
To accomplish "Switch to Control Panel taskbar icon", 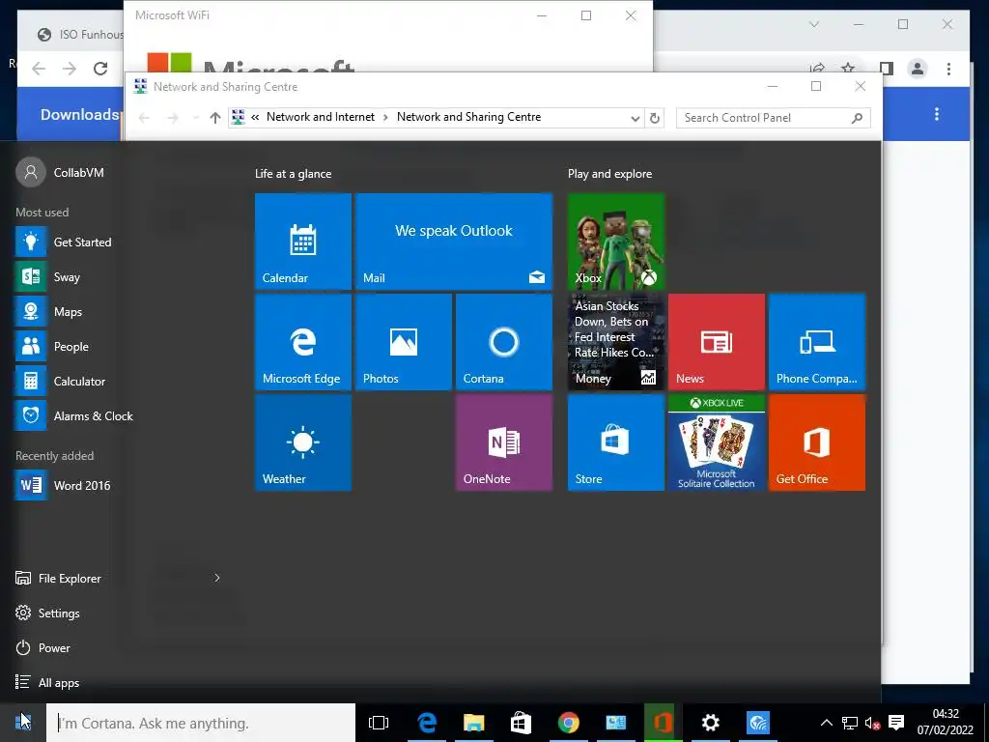I will 615,723.
